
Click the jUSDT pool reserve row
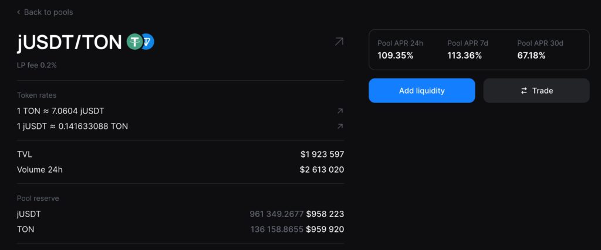click(180, 214)
